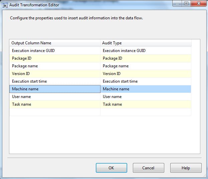Maximize the Audit Transformation Editor window
The image size is (208, 179).
(186, 4)
